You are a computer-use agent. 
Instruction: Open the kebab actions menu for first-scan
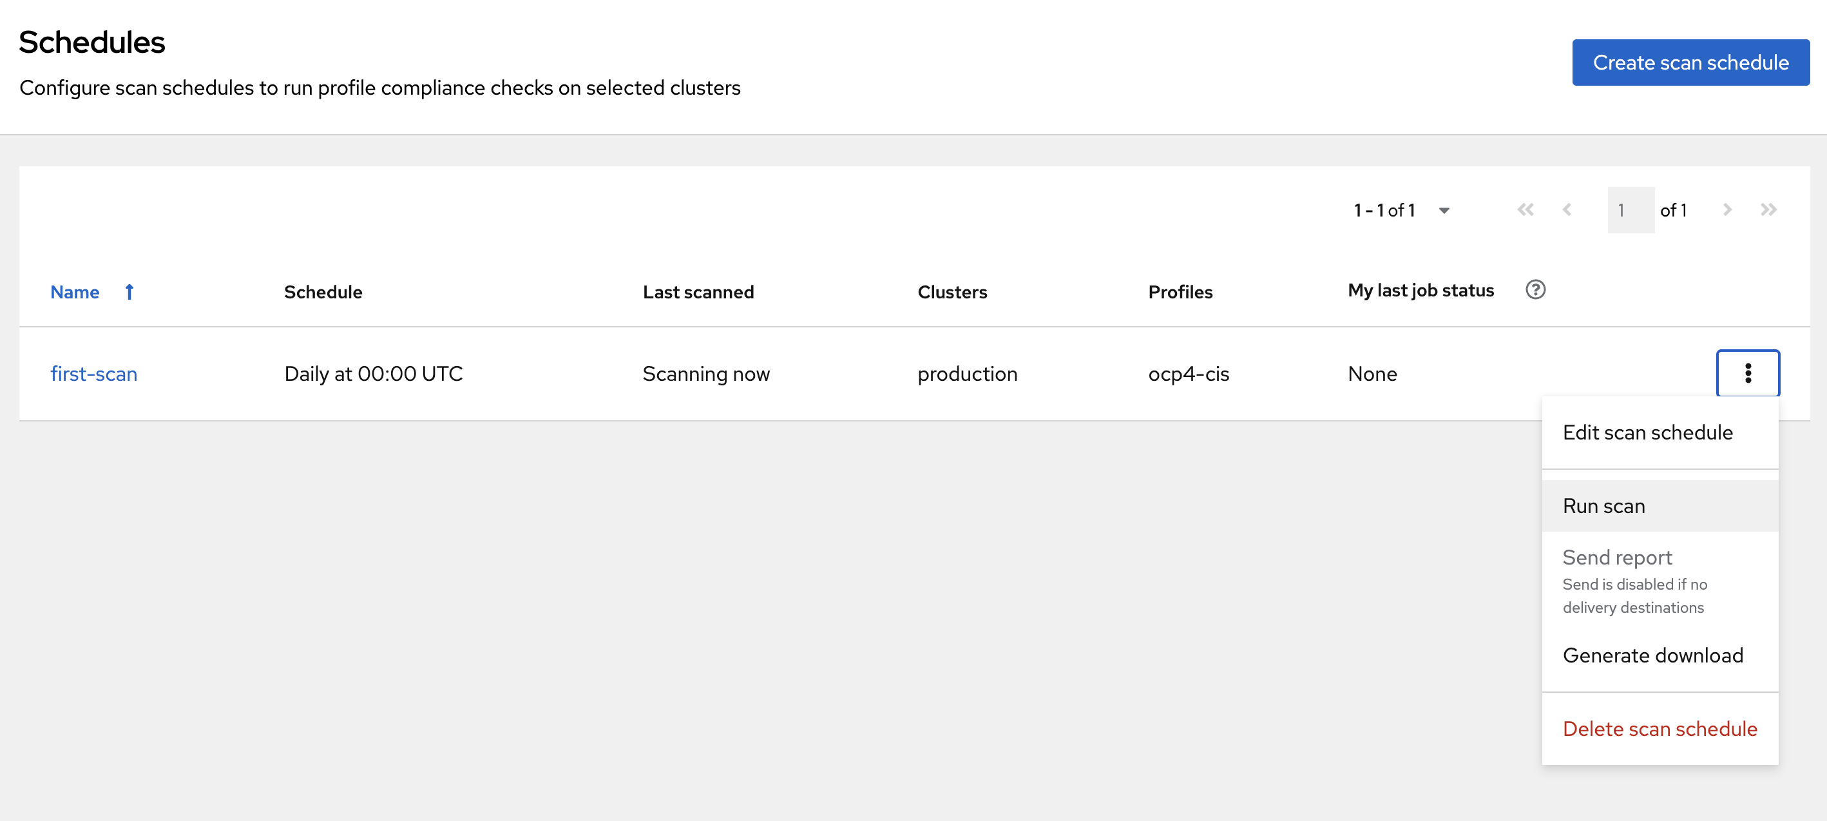coord(1747,373)
